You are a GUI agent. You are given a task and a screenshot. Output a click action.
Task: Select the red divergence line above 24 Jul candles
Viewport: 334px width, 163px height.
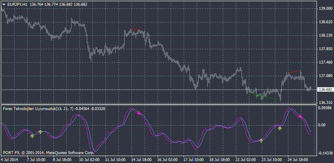pos(294,72)
